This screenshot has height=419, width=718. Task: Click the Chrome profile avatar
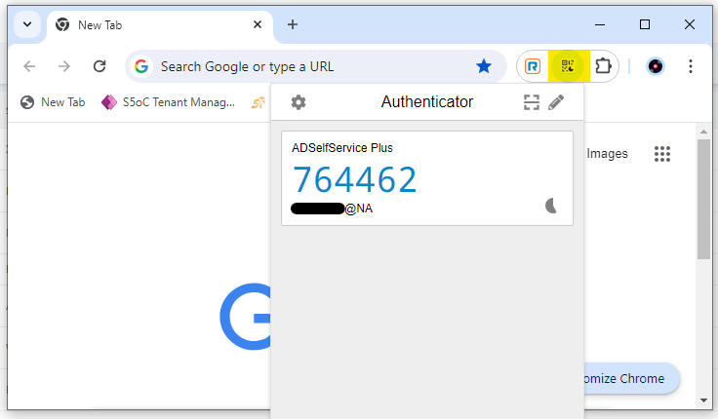(x=656, y=66)
